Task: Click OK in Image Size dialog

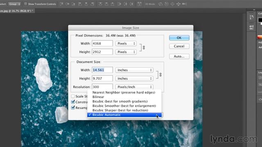Action: point(179,38)
